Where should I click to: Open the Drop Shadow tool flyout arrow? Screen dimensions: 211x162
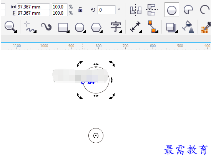click(x=176, y=32)
